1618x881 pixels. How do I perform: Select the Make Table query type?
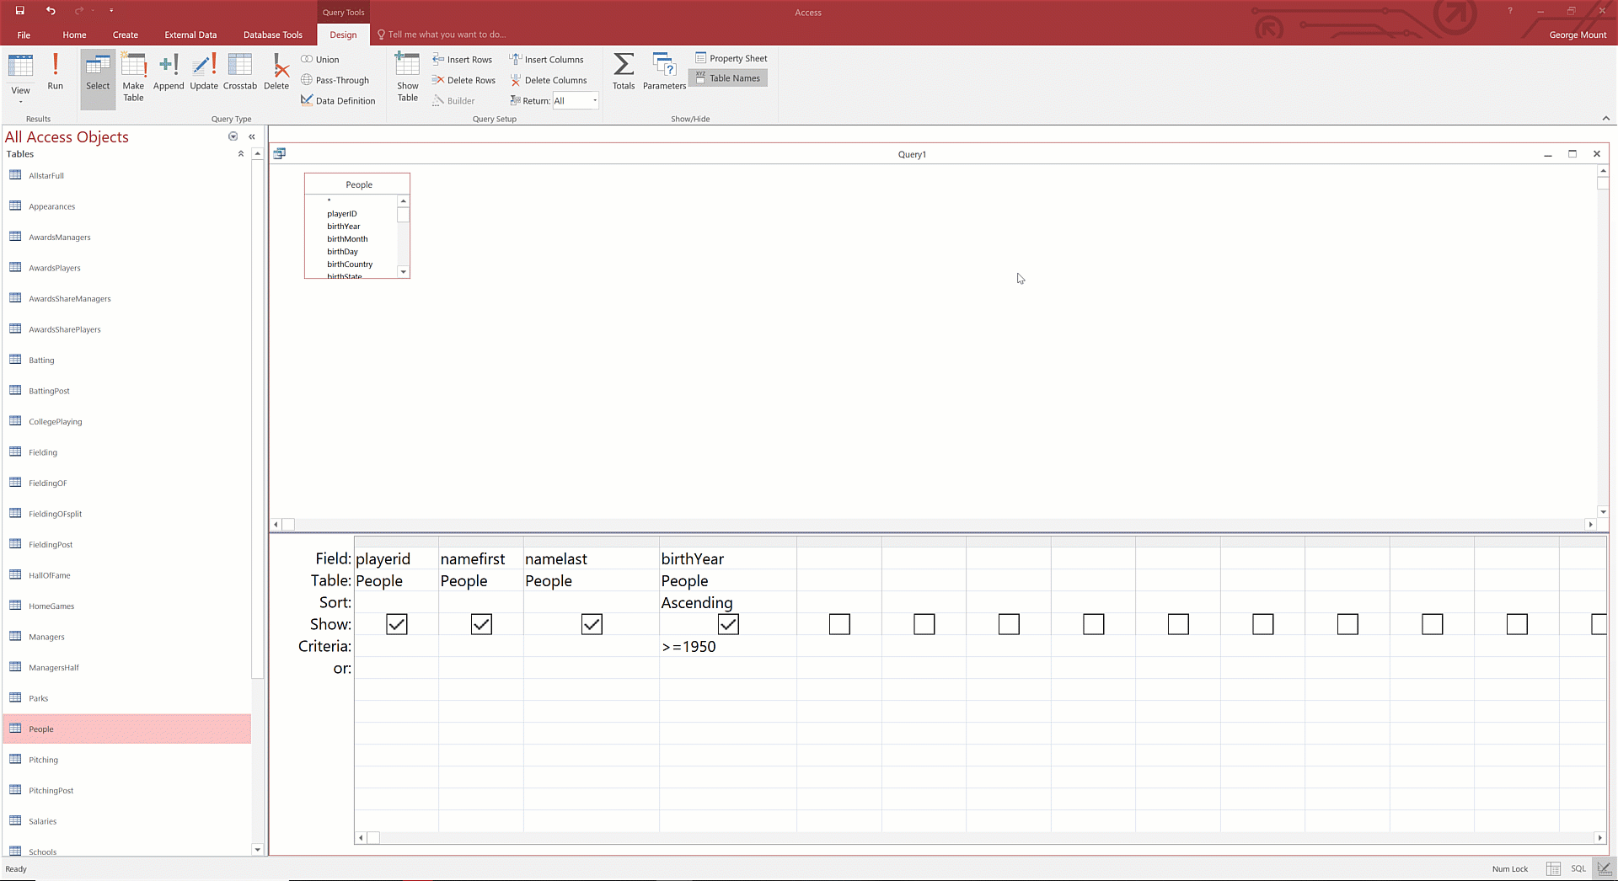pos(133,77)
